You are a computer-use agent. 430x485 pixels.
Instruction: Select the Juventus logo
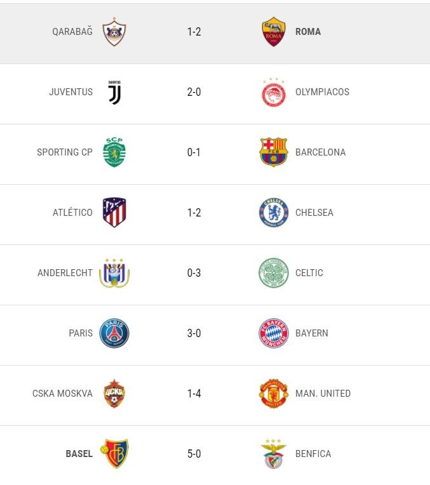point(114,92)
